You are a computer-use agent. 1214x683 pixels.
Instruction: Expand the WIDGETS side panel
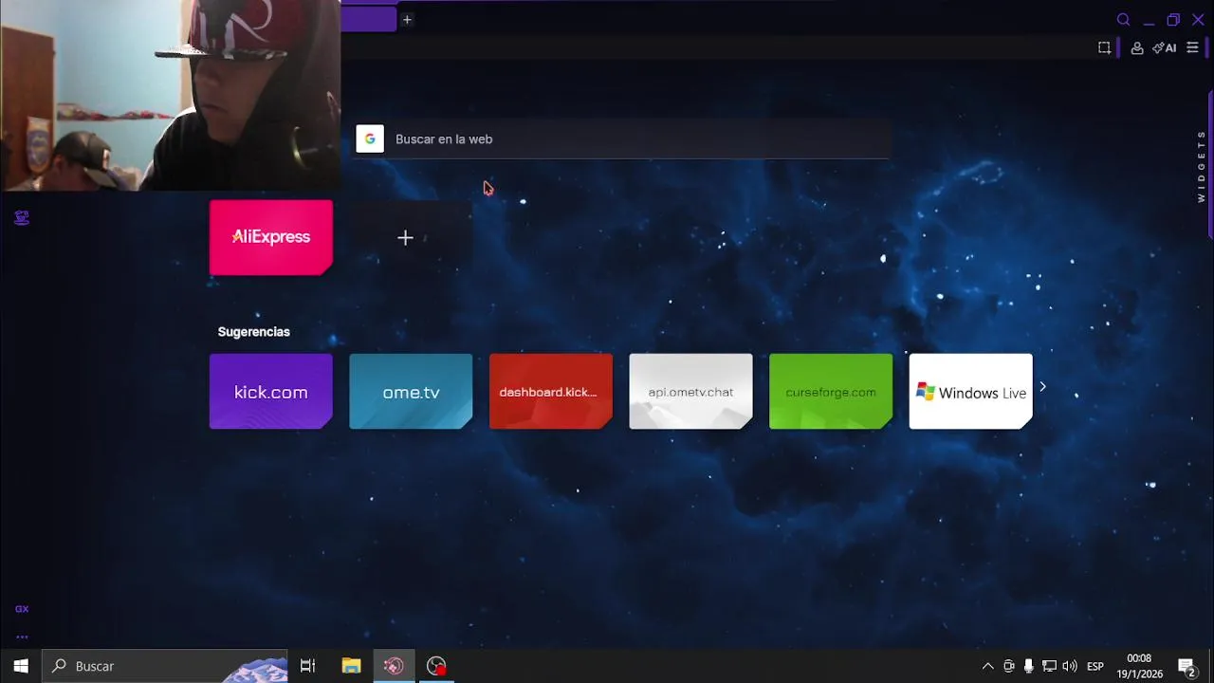coord(1202,166)
